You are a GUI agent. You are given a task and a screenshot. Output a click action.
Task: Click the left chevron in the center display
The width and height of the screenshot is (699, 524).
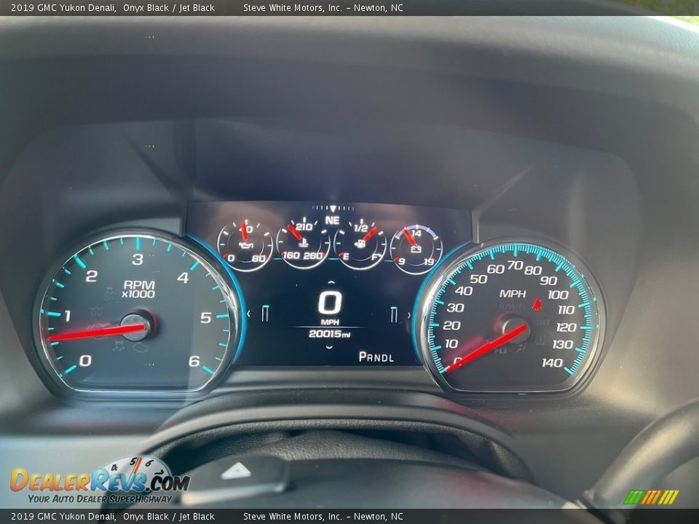248,314
